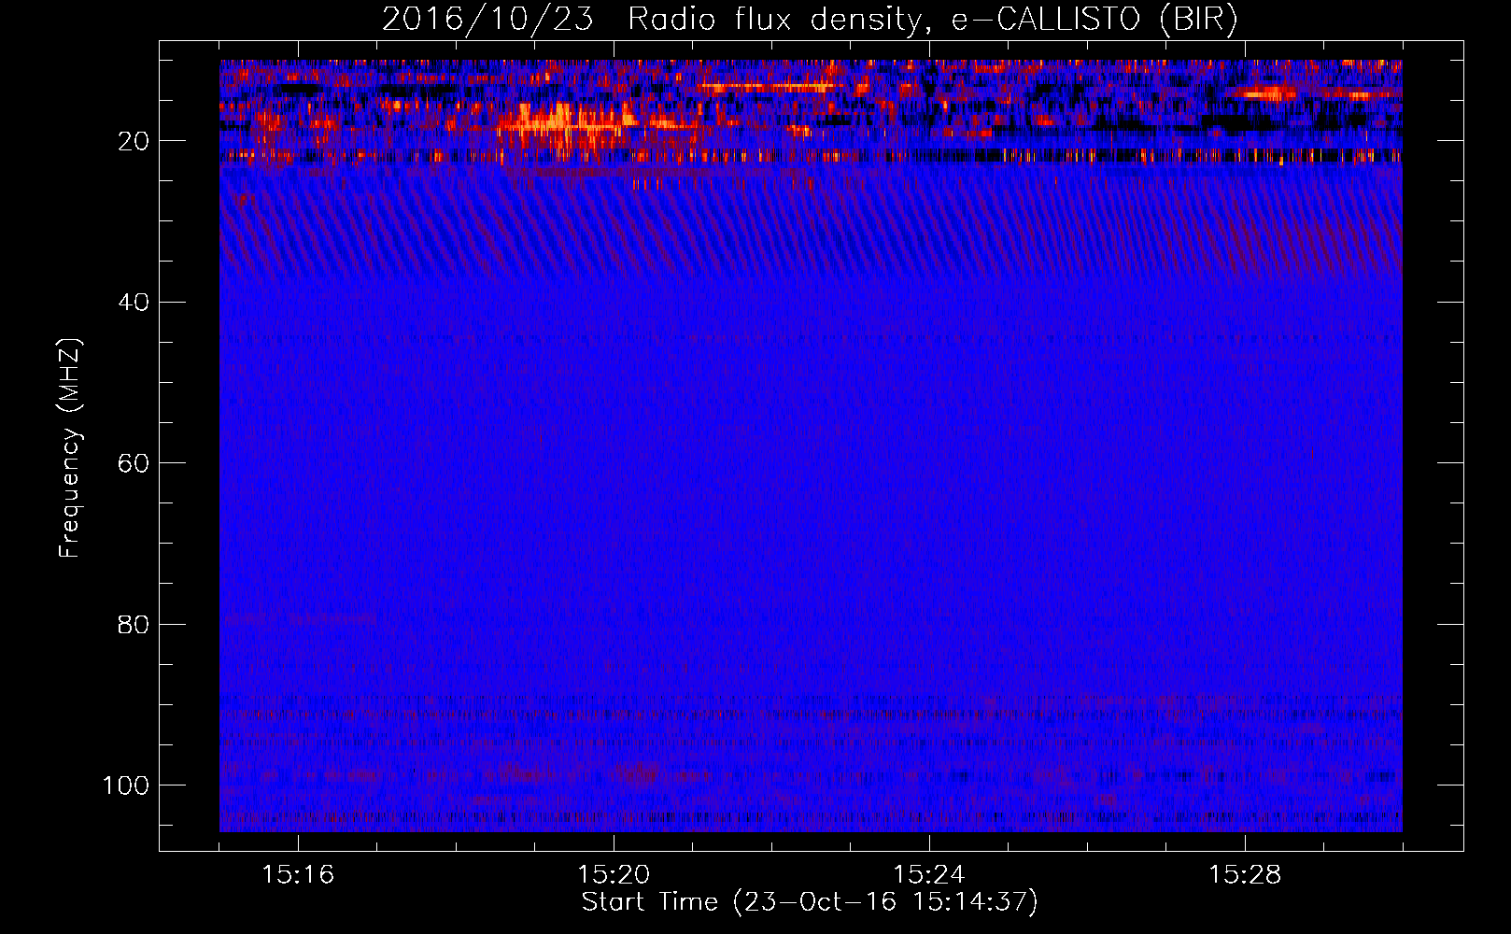Screen dimensions: 1511x934
Task: Click the 15:28 time tick label
Action: (1245, 875)
